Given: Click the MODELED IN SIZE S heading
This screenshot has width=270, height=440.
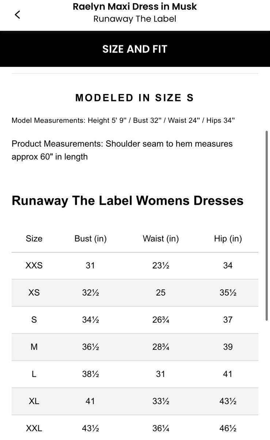Looking at the screenshot, I should (x=134, y=98).
